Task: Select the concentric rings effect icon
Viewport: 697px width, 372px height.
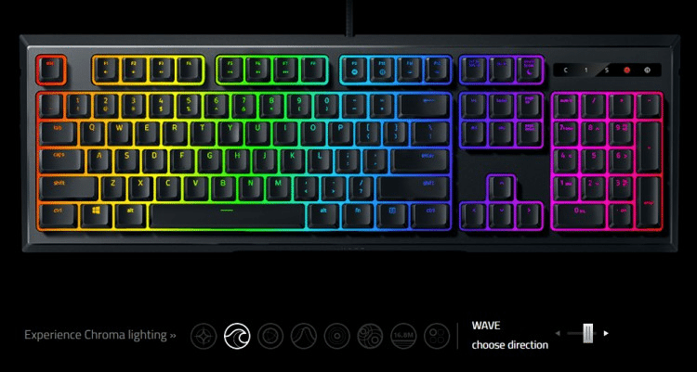Action: 337,336
